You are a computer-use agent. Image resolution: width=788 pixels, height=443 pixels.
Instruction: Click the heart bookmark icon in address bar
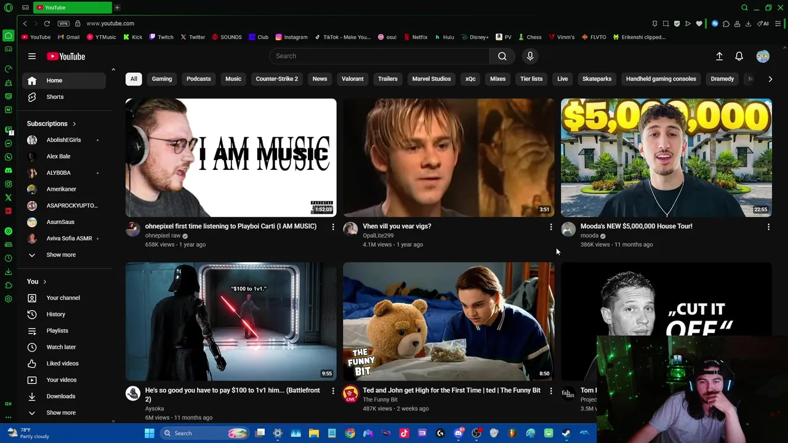[699, 23]
